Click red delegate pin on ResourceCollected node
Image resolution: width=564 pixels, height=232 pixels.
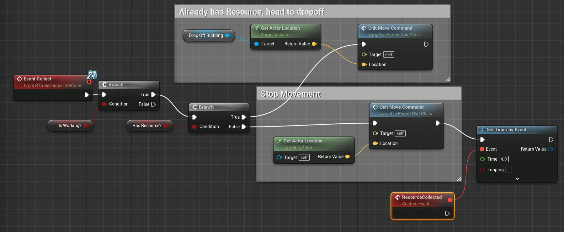(450, 200)
